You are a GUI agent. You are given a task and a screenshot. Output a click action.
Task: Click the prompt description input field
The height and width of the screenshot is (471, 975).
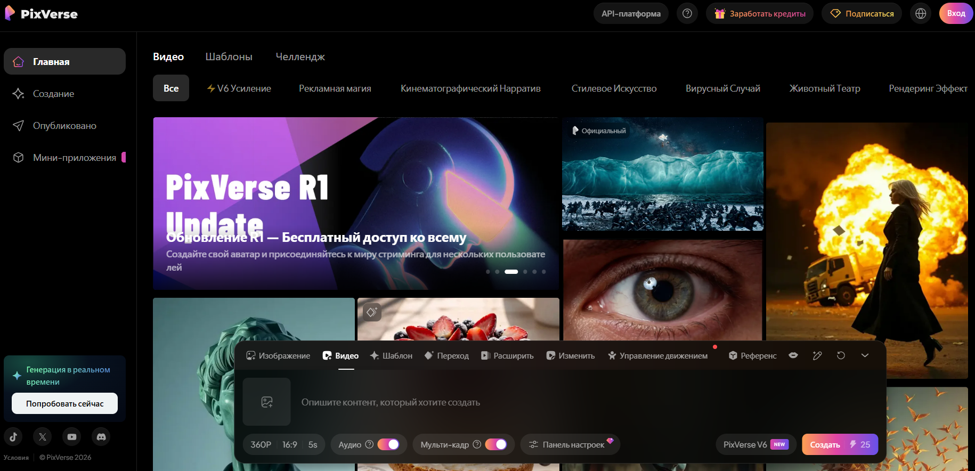pos(586,402)
